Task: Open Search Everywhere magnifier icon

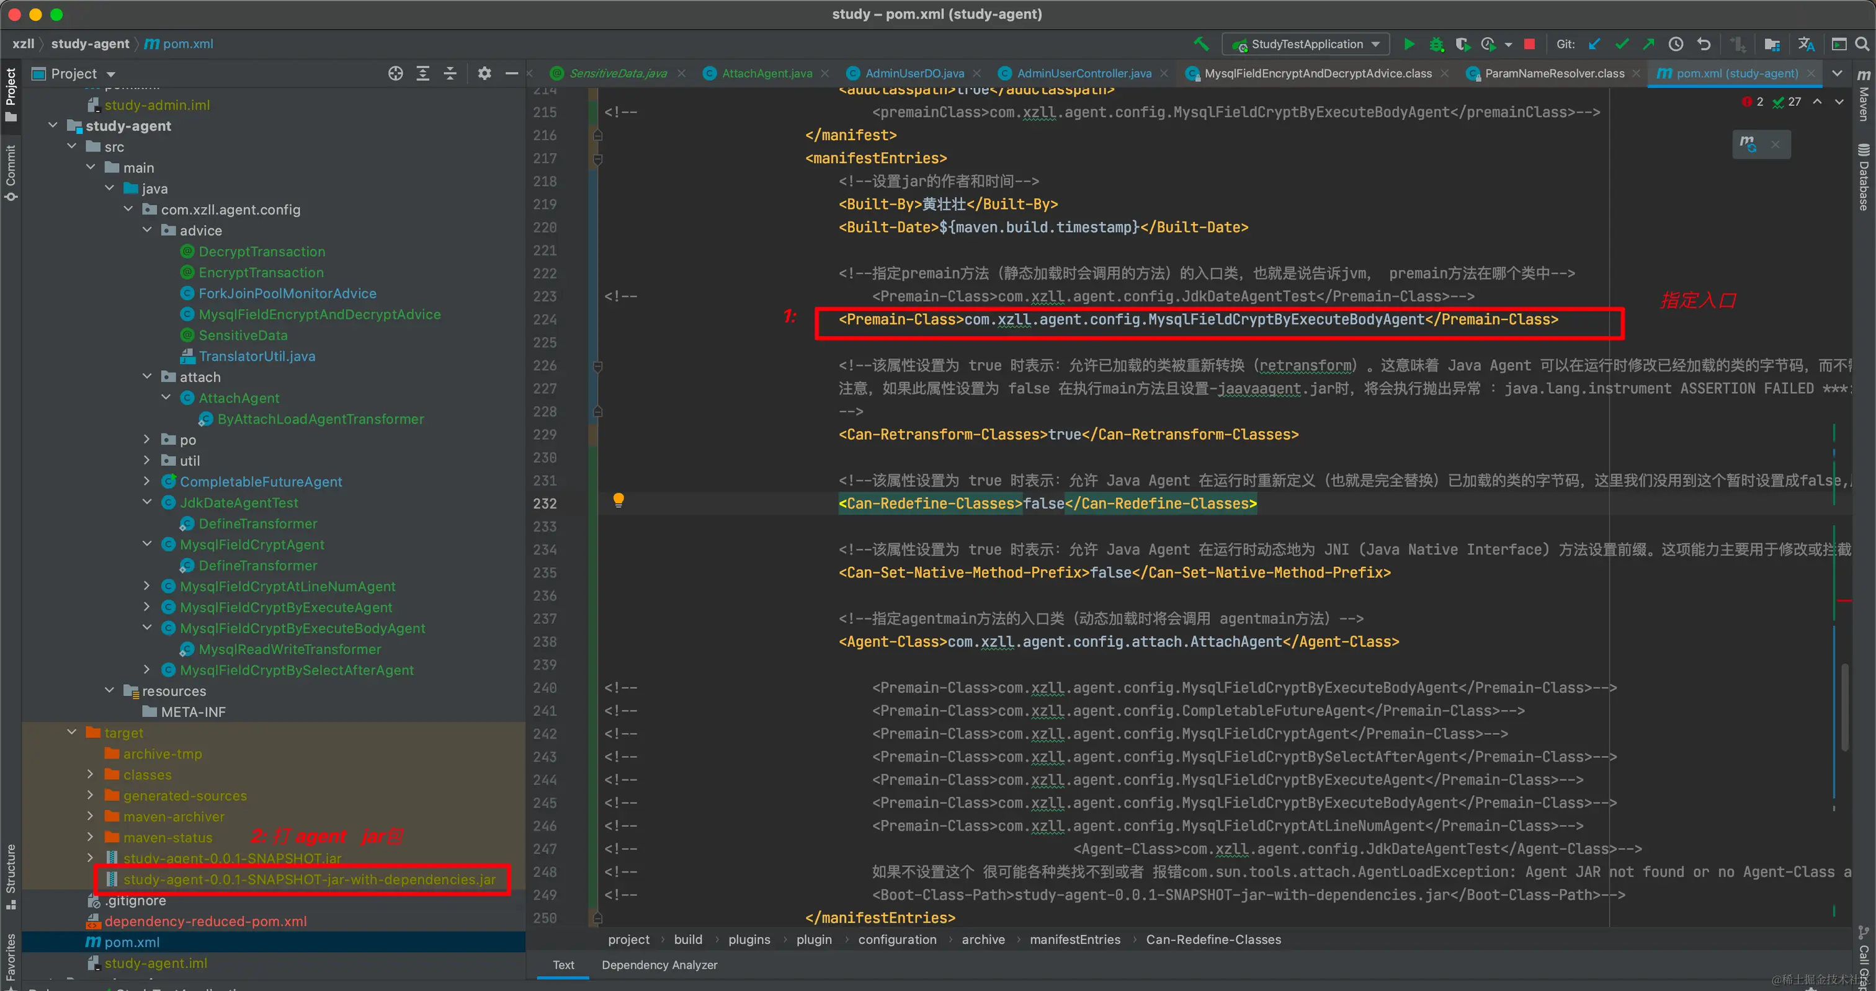Action: 1862,45
